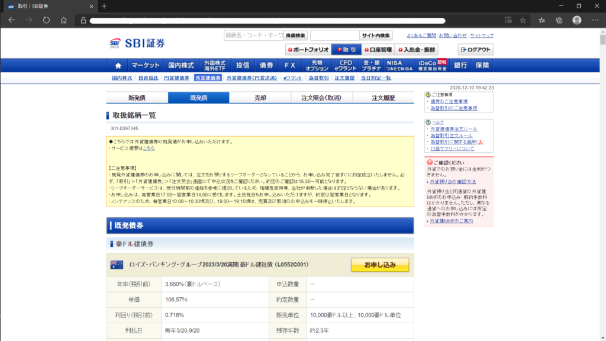The image size is (606, 341).
Task: Open the 投信 main navigation menu
Action: pyautogui.click(x=243, y=65)
